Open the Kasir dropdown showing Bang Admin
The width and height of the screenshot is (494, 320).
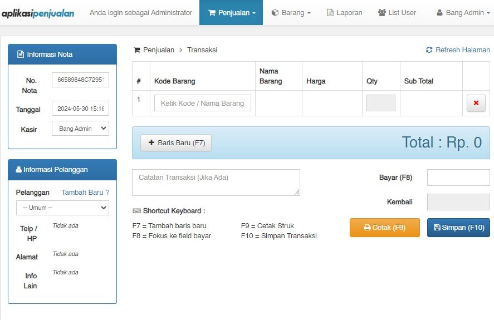click(x=80, y=129)
